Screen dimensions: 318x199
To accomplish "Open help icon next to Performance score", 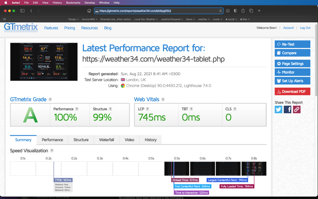I will coord(77,109).
